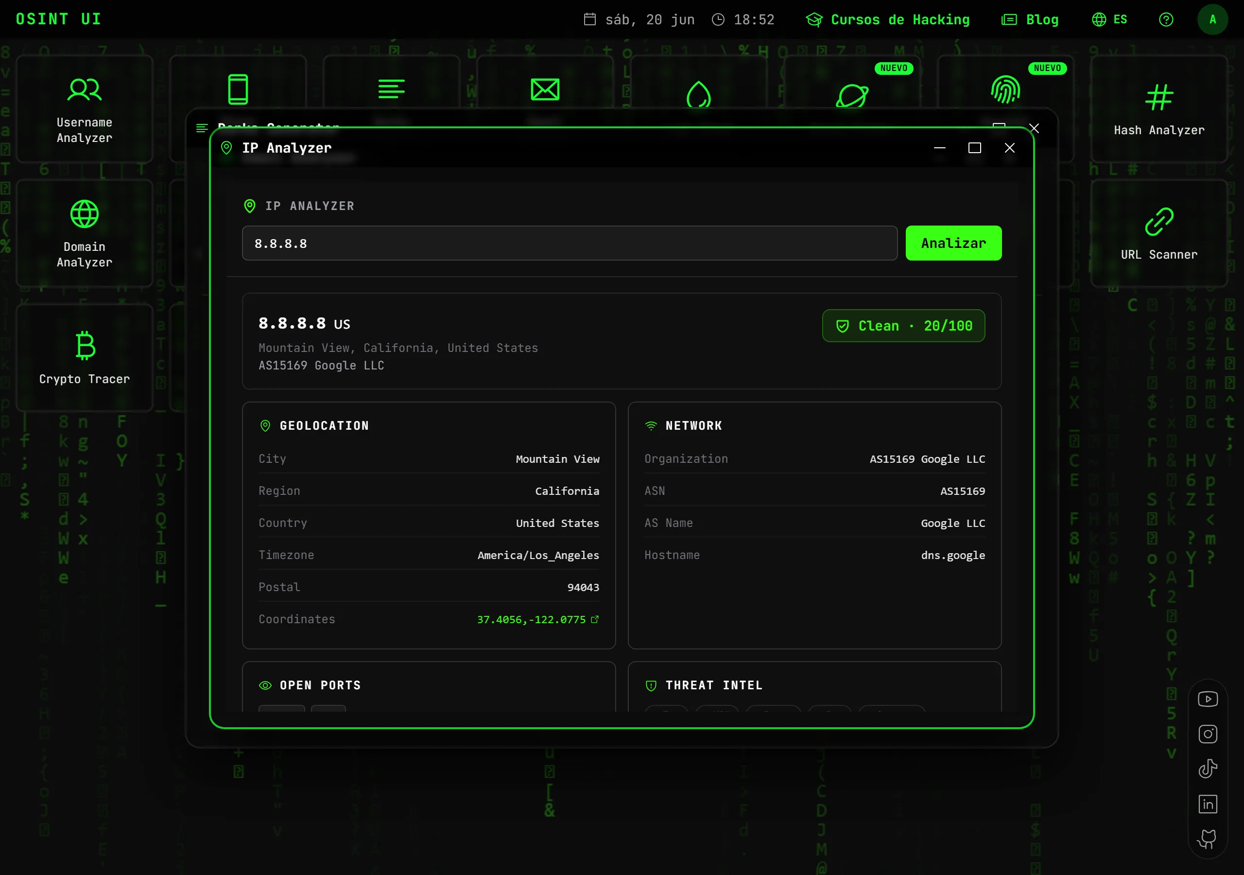Switch language with ES selector

1109,19
